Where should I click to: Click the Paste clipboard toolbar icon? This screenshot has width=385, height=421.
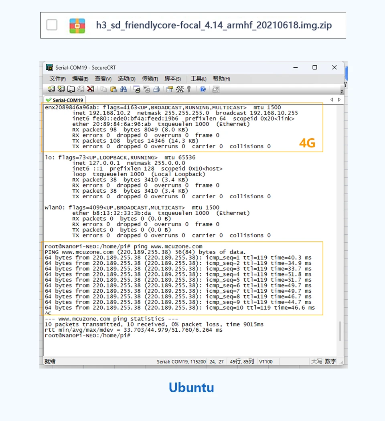(113, 89)
